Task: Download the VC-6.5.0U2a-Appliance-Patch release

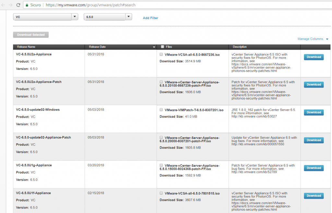Action: coord(314,85)
